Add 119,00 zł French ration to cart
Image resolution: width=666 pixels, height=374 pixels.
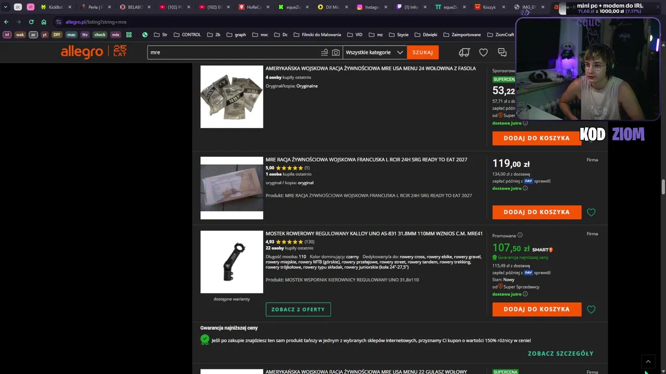coord(536,212)
